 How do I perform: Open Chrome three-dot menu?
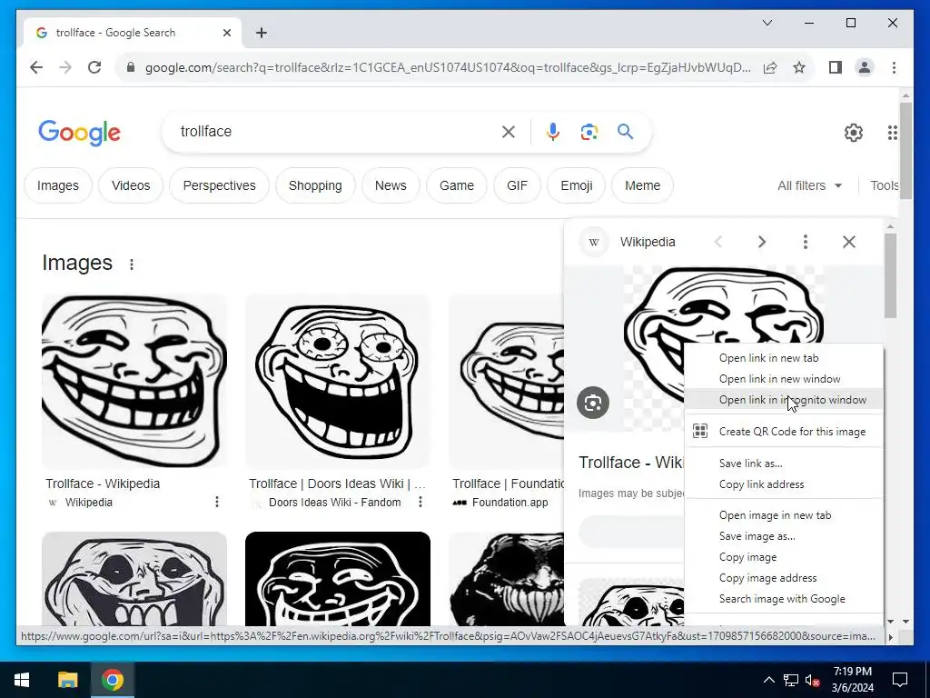click(894, 67)
